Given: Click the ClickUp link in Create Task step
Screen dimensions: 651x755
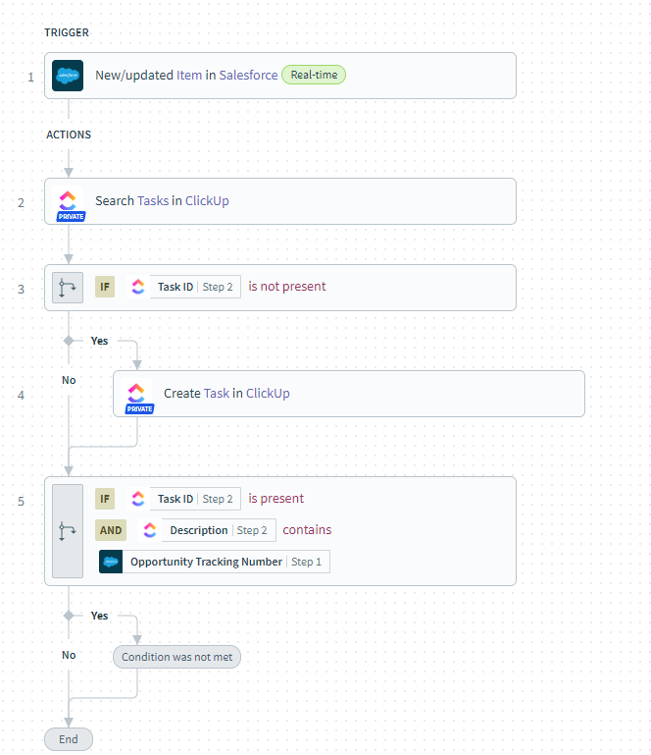Looking at the screenshot, I should (x=268, y=394).
